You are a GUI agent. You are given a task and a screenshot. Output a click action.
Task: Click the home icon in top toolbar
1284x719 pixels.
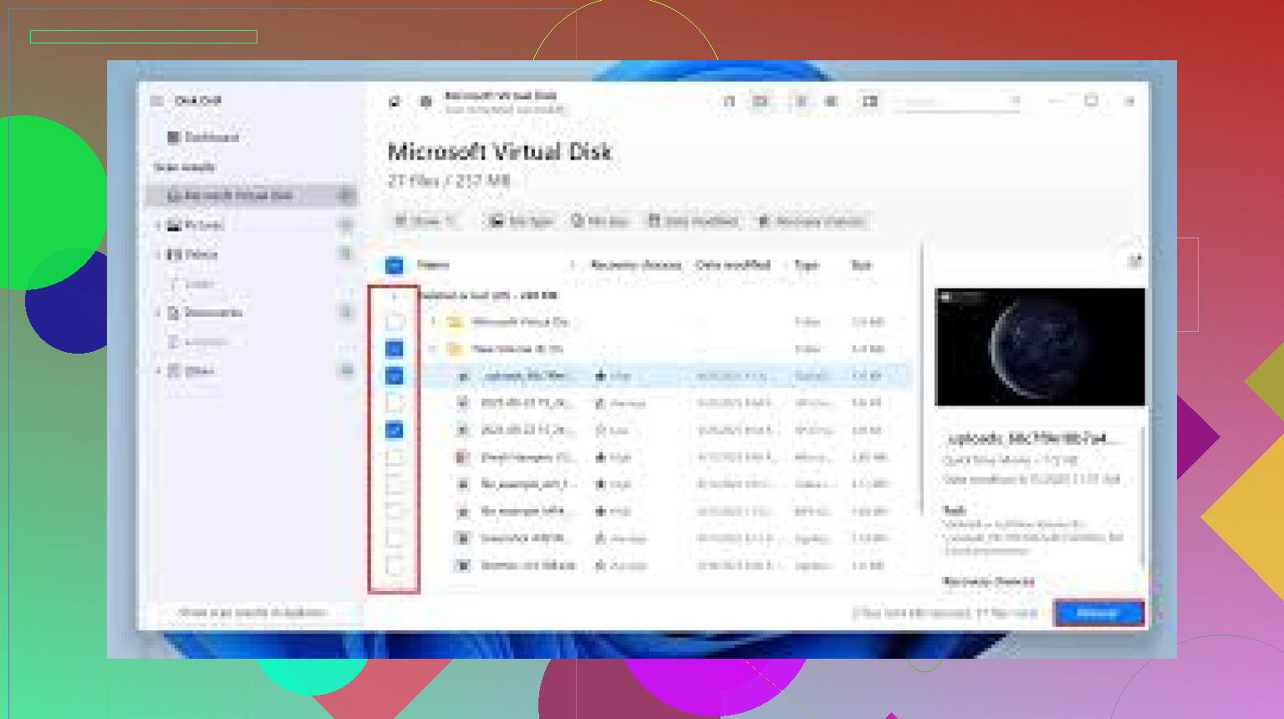pos(394,102)
